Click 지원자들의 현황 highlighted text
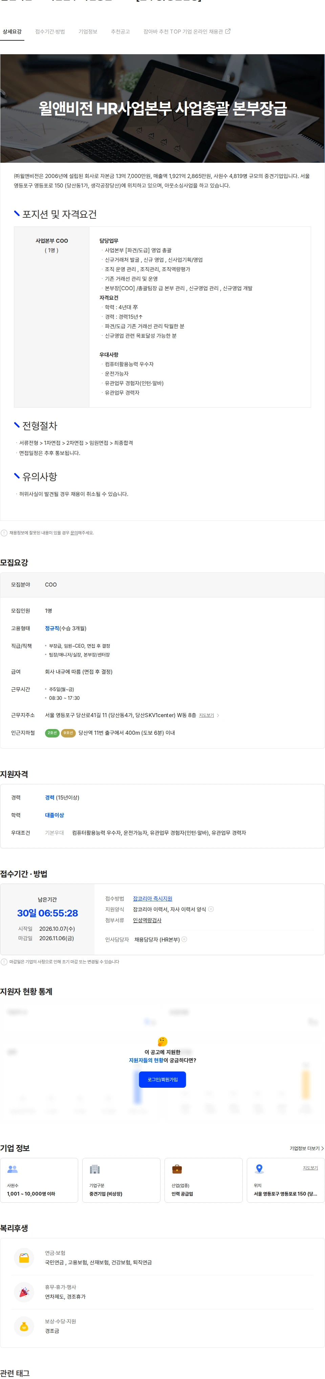 click(146, 1060)
